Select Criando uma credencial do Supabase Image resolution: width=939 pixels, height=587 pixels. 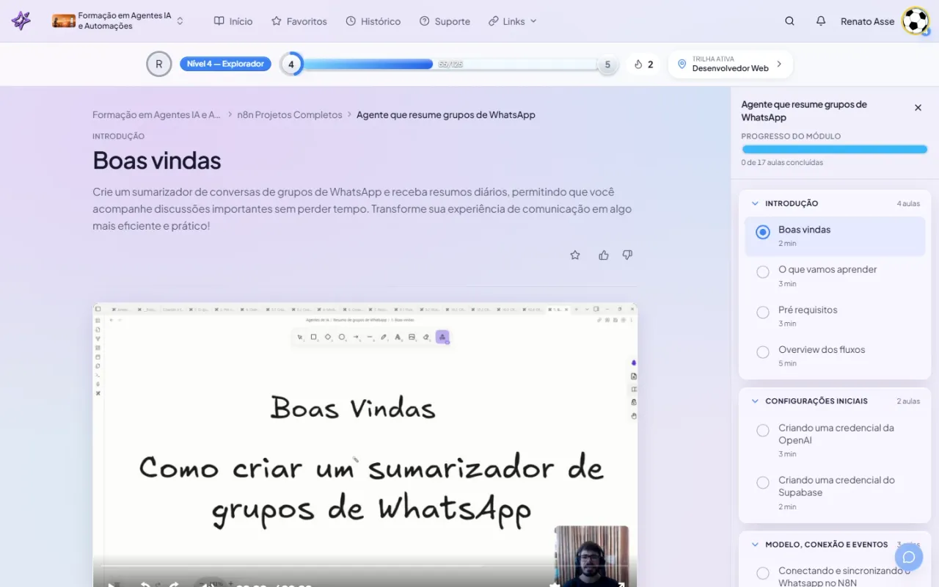point(835,492)
